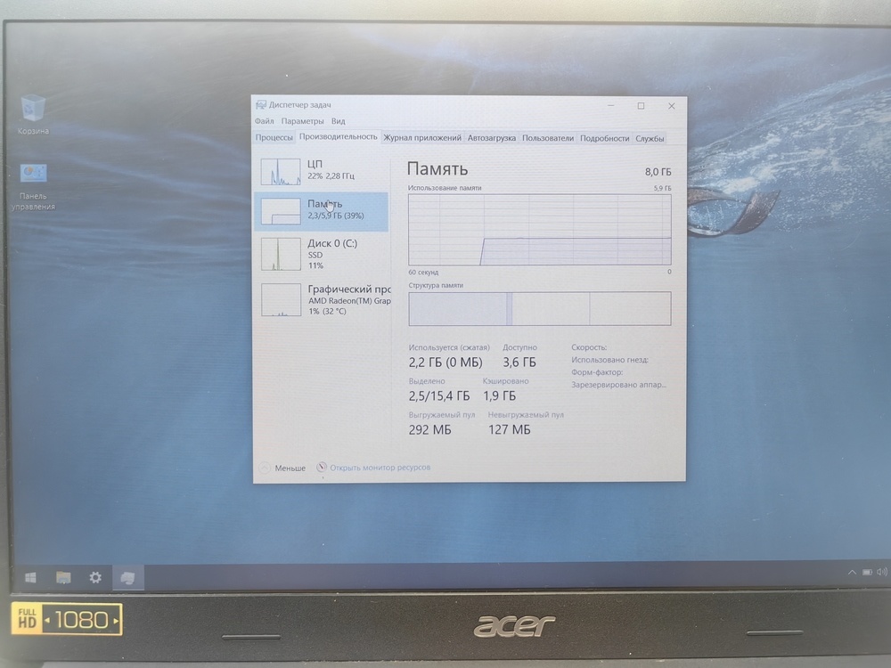
Task: Click the 1,9 ГБ cached value
Action: pos(500,396)
